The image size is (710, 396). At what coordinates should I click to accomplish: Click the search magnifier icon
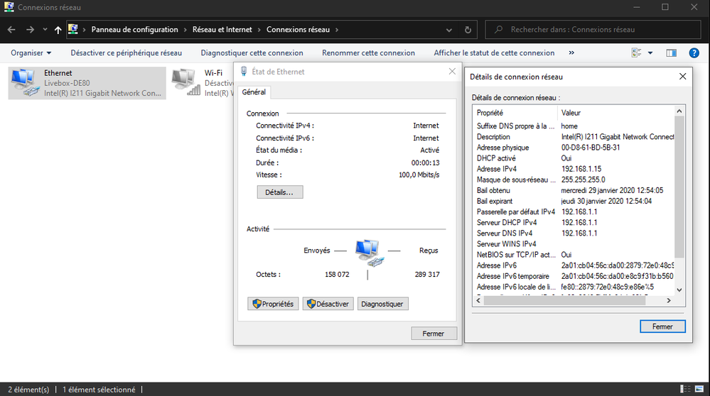(x=498, y=29)
